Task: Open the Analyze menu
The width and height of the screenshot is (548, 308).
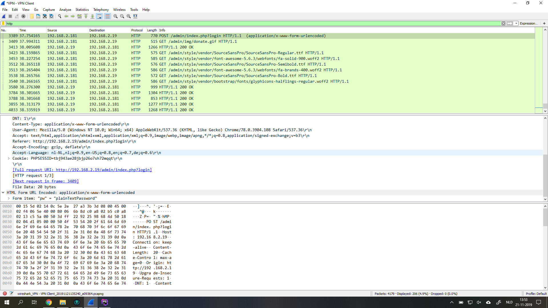Action: tap(65, 10)
